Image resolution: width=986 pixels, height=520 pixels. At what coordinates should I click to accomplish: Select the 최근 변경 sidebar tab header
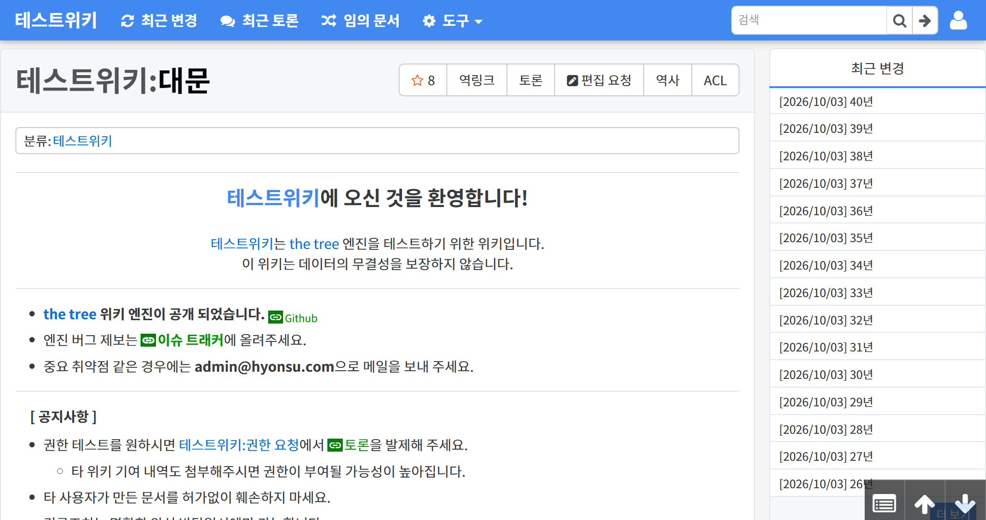pyautogui.click(x=877, y=68)
